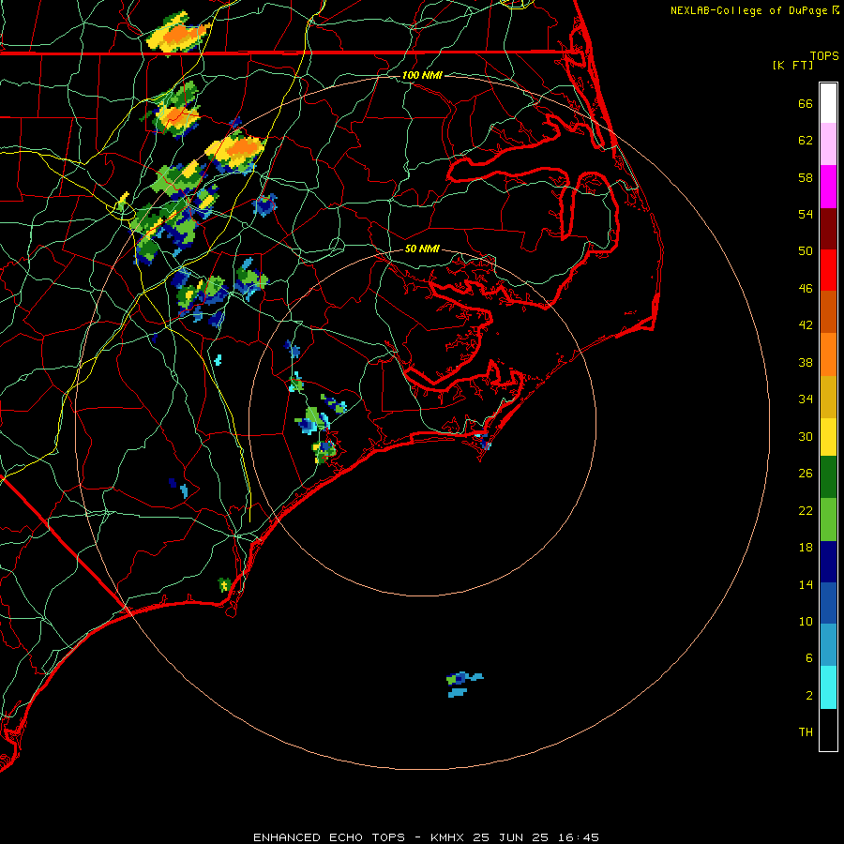Select the dark green legend segment
Screen dimensions: 844x844
[828, 477]
